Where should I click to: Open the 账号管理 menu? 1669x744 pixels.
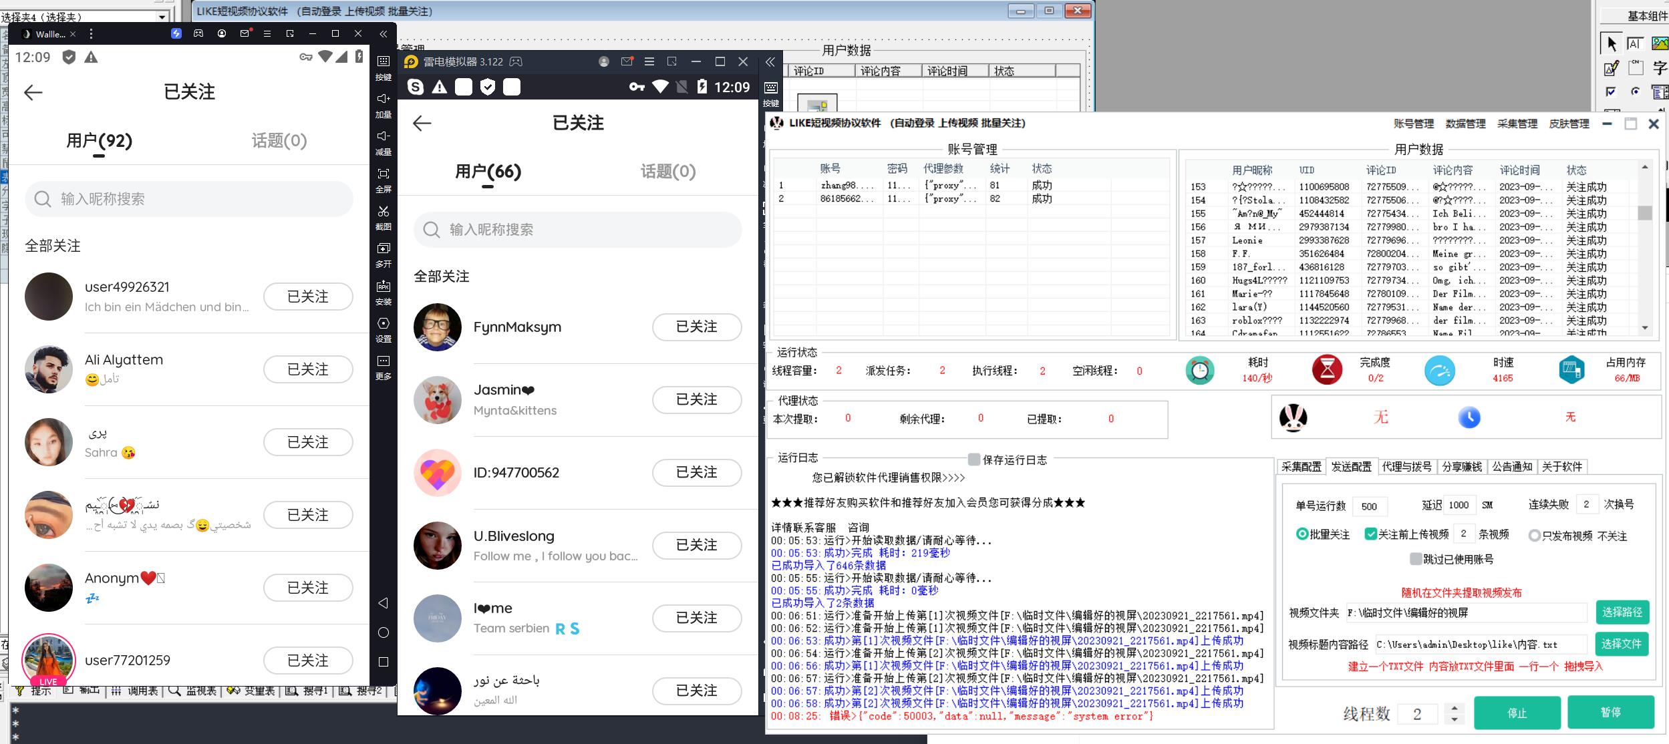tap(1413, 124)
